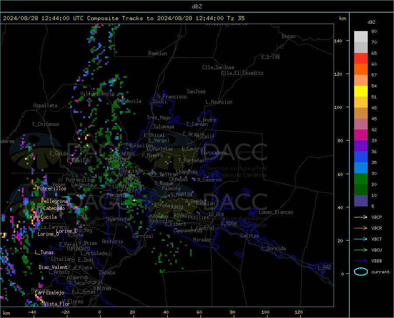Click the Encon label

288,36
